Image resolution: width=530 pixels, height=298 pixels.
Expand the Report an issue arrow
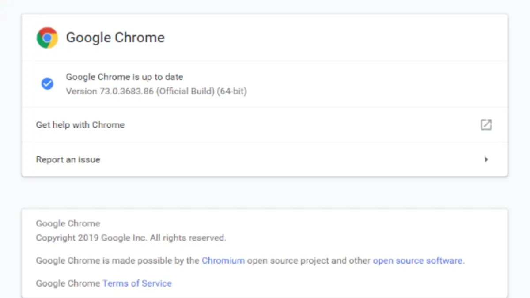coord(486,160)
